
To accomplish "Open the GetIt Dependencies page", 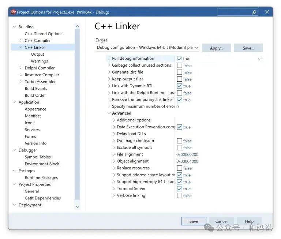I will pyautogui.click(x=43, y=198).
